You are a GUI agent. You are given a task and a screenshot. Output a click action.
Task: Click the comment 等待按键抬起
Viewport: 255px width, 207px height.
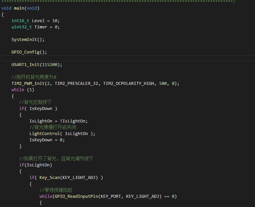(x=56, y=190)
